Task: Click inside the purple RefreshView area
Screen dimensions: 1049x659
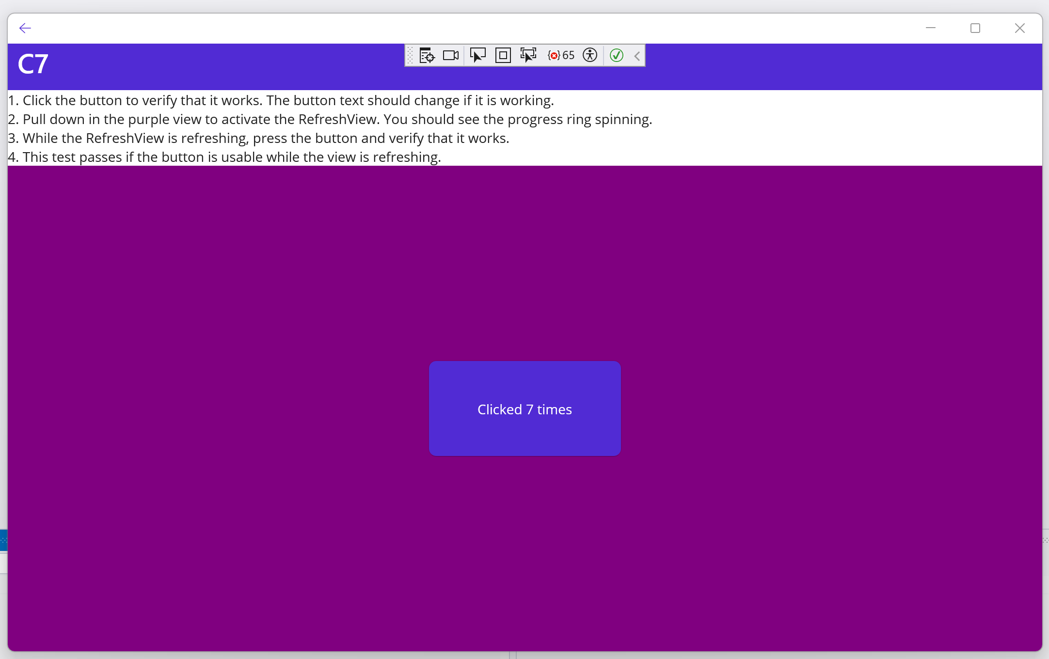Action: pos(242,291)
